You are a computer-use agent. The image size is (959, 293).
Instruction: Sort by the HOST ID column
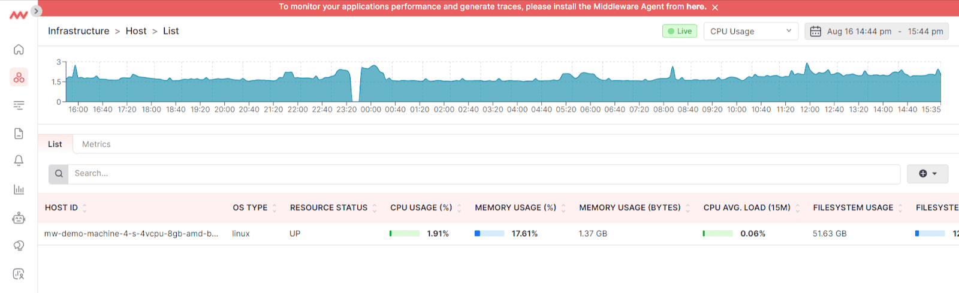click(62, 208)
